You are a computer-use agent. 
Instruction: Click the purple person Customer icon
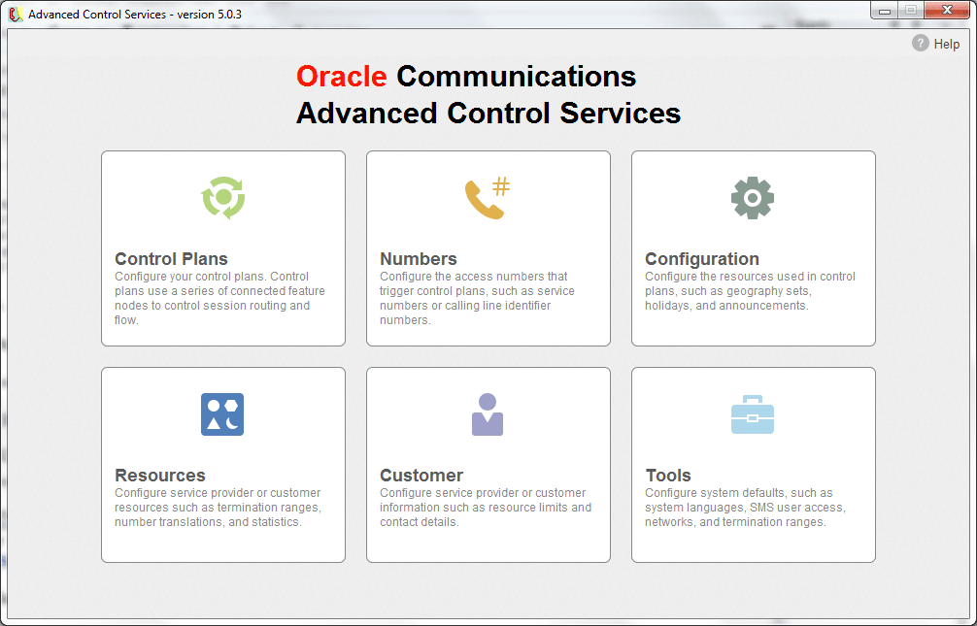click(488, 414)
